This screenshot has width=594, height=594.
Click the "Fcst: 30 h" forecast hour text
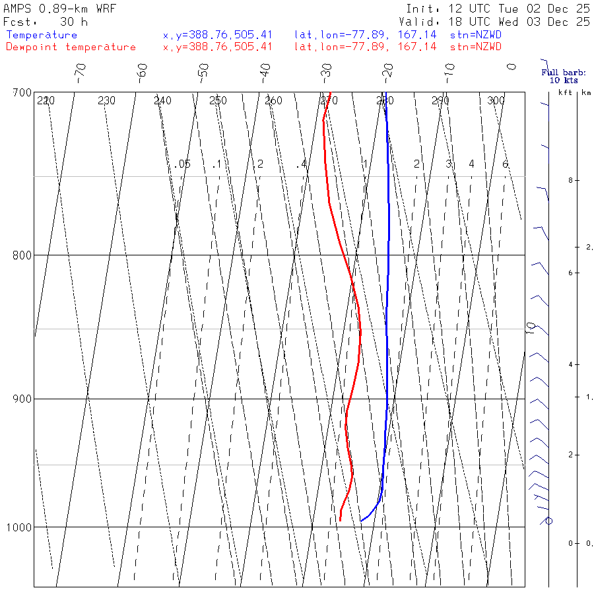(x=46, y=22)
